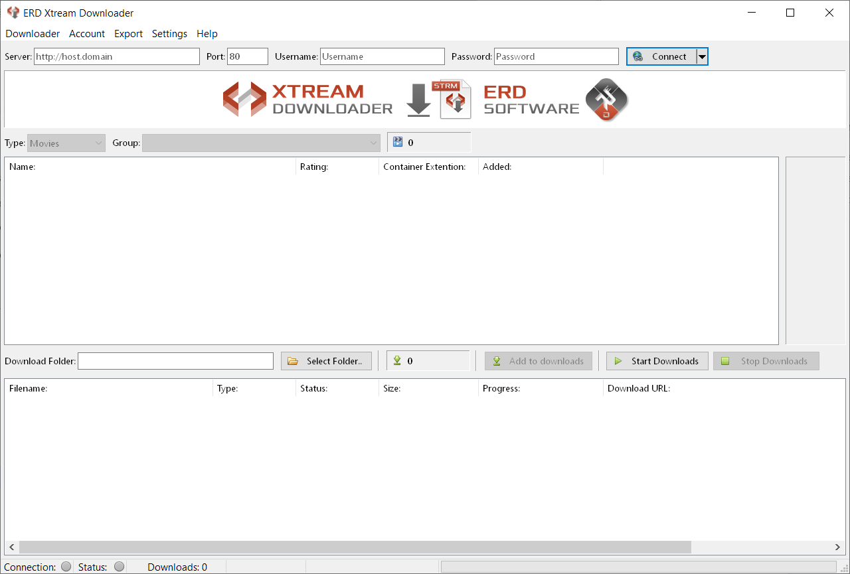Sort by Name column header
The width and height of the screenshot is (850, 574).
(x=150, y=167)
